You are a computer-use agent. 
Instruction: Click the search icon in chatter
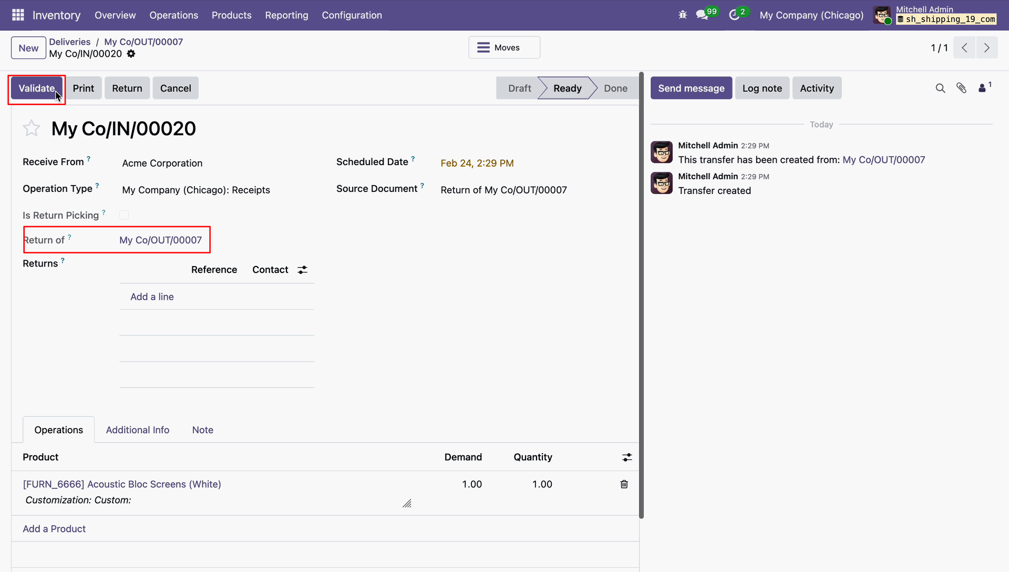tap(940, 88)
